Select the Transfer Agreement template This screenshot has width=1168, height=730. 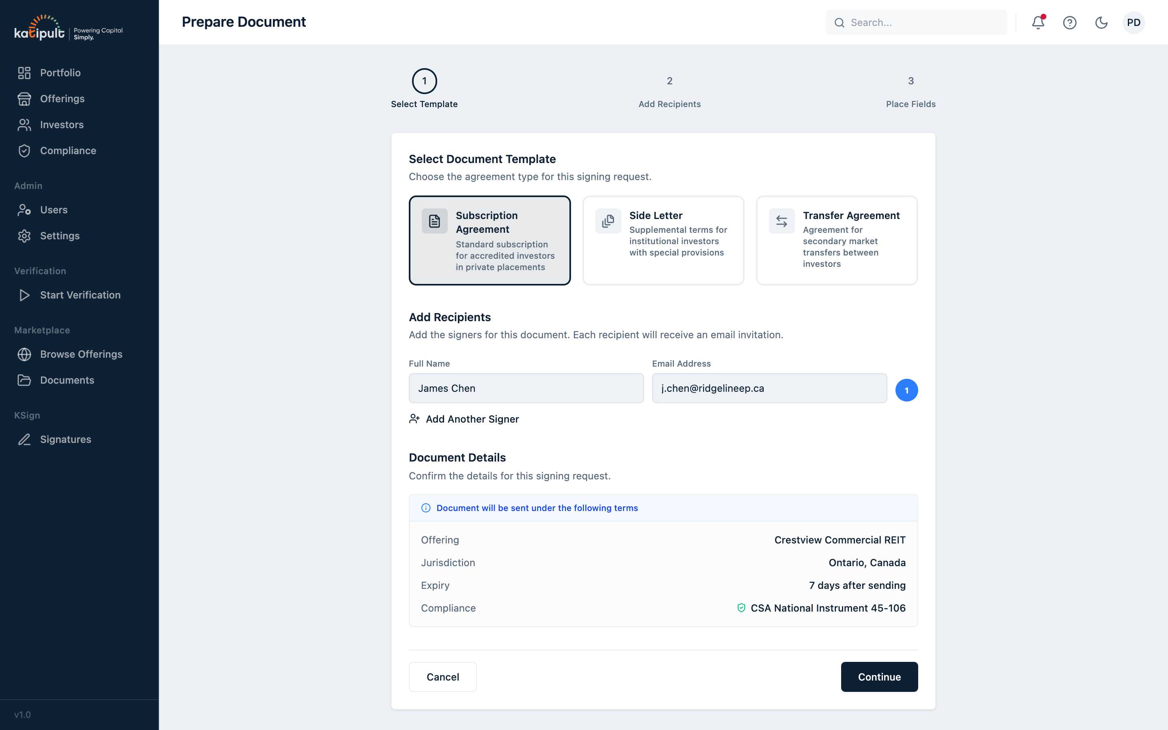pyautogui.click(x=836, y=240)
